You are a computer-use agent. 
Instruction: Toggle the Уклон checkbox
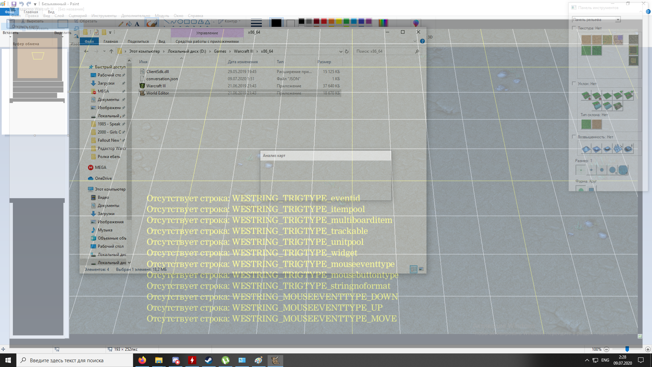click(x=574, y=84)
